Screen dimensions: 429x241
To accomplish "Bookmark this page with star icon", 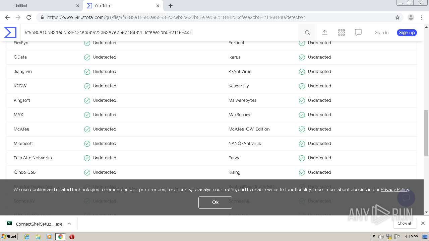I will click(397, 17).
